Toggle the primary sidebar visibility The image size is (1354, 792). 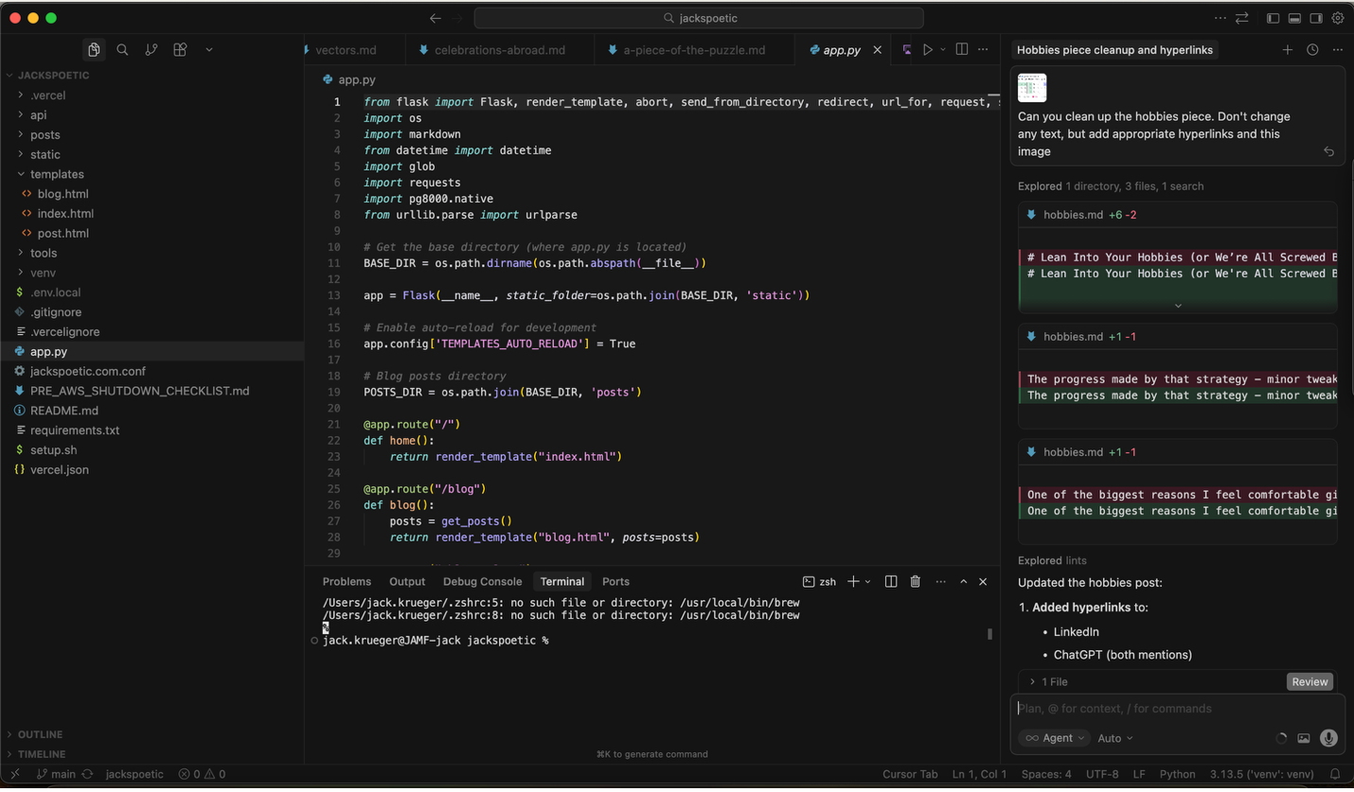(1273, 17)
